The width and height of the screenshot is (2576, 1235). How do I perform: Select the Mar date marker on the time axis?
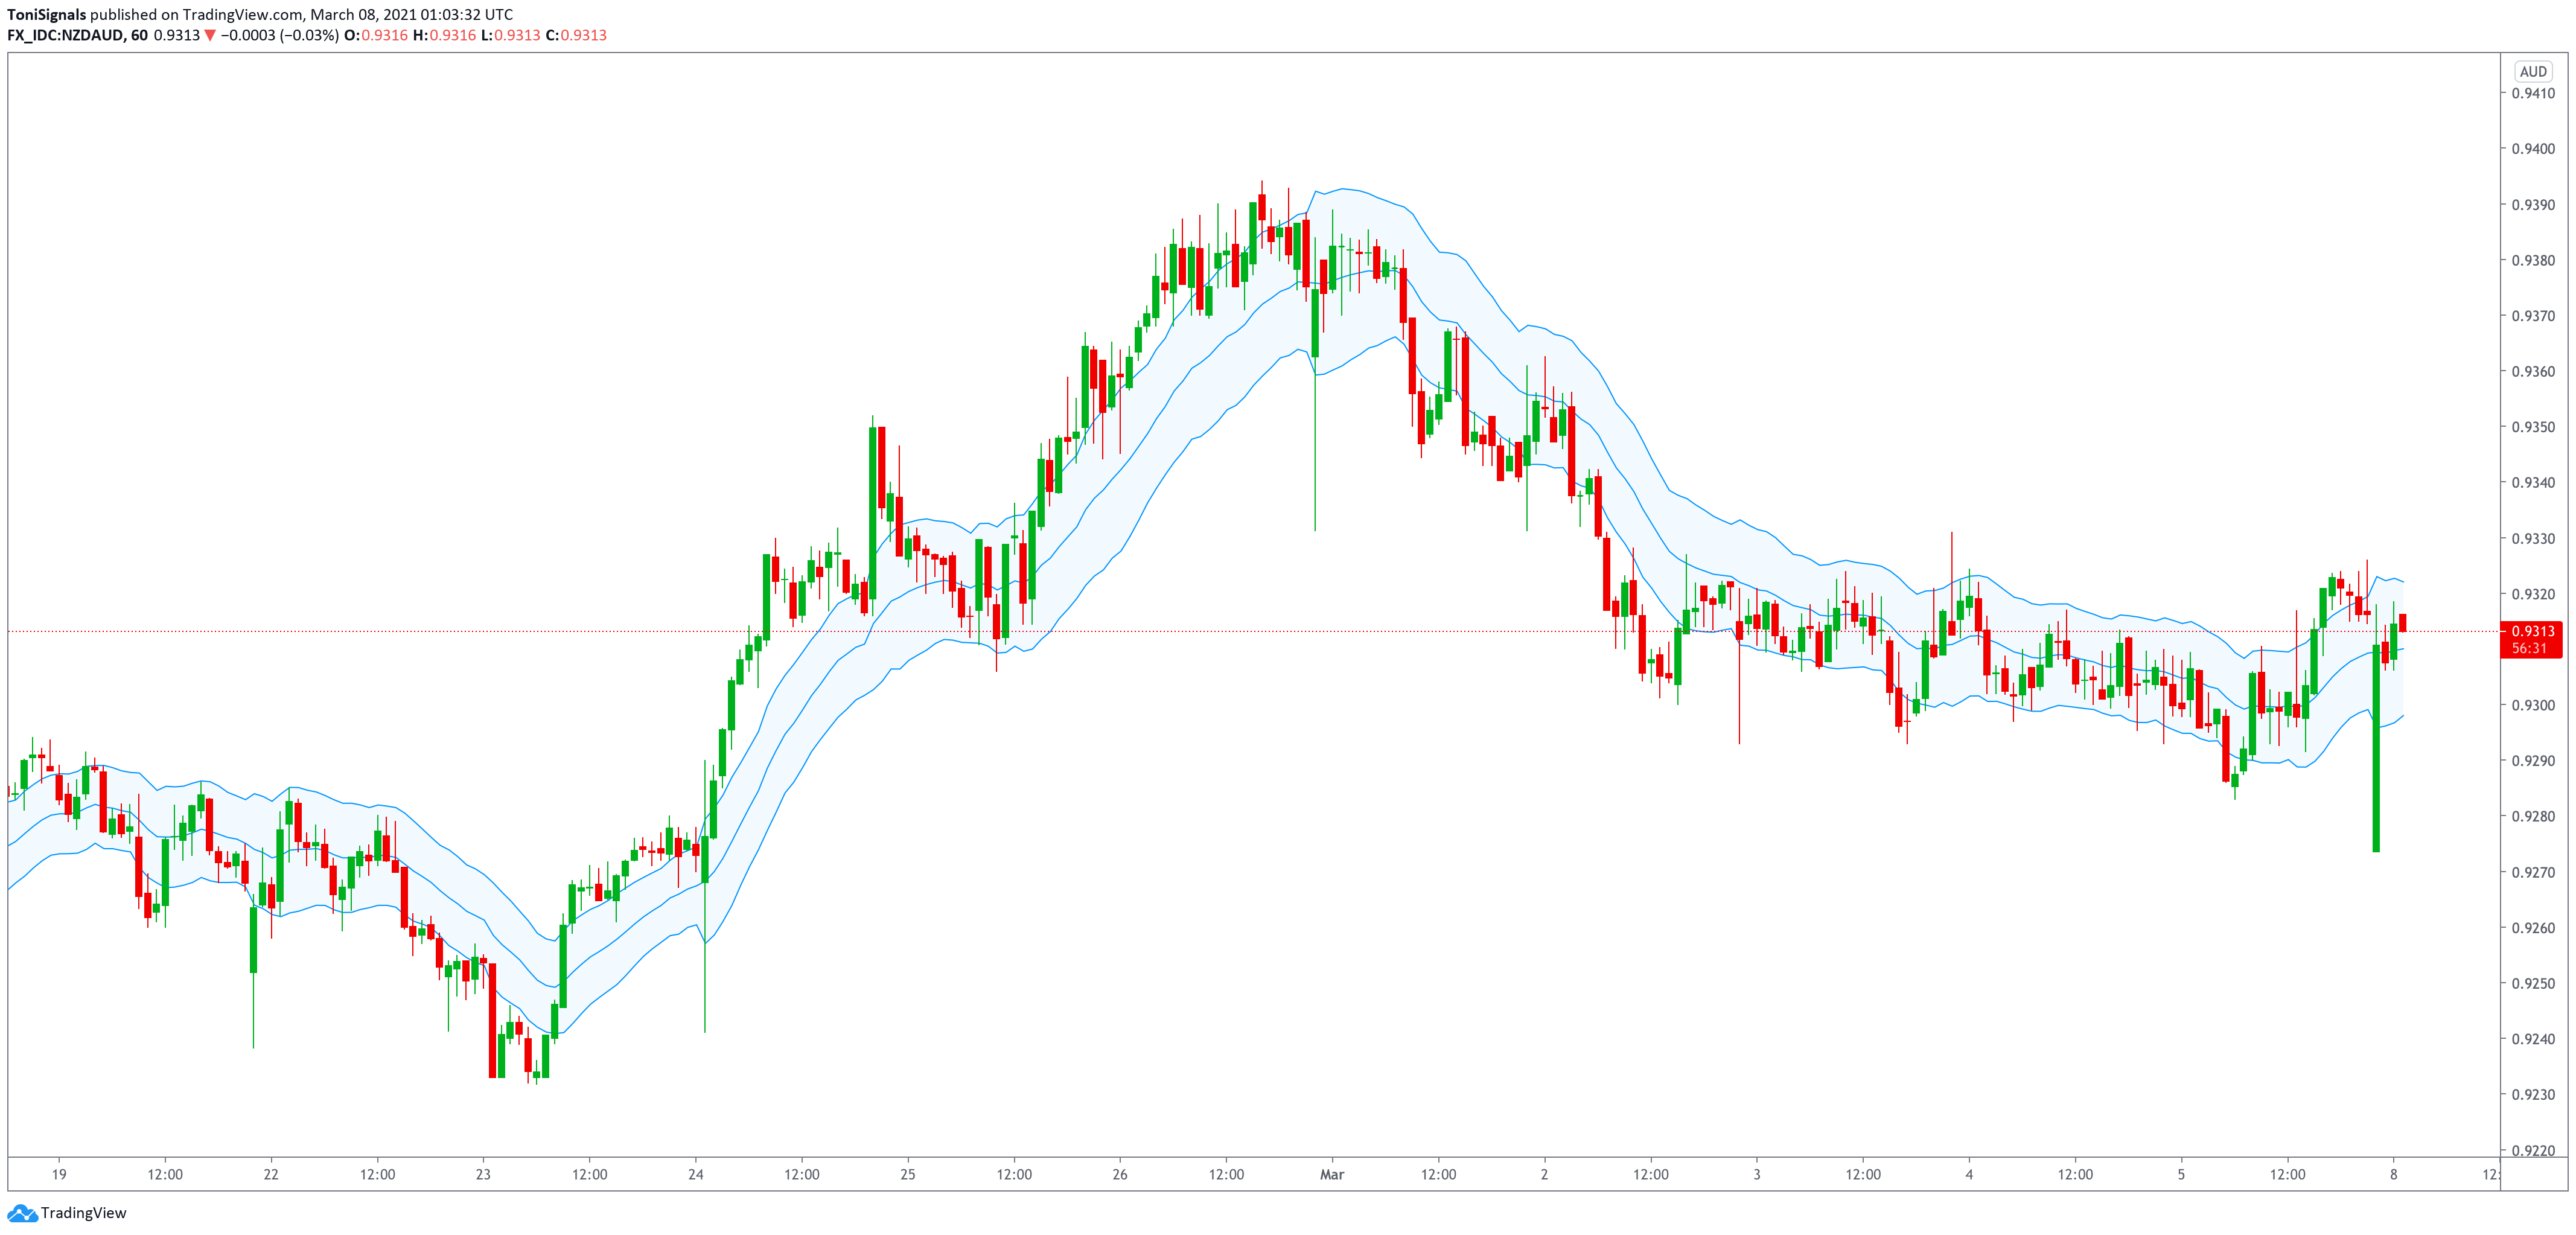1331,1174
